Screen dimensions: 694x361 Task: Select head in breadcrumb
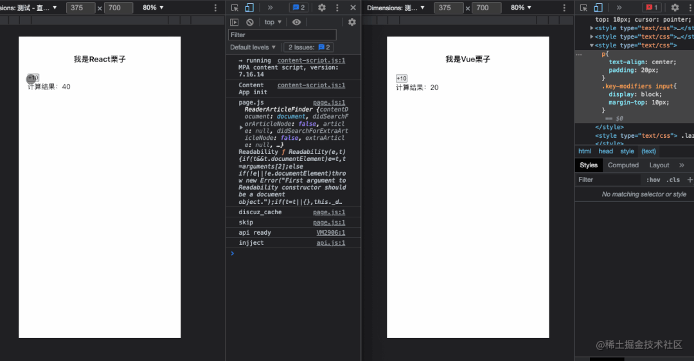[x=606, y=151]
